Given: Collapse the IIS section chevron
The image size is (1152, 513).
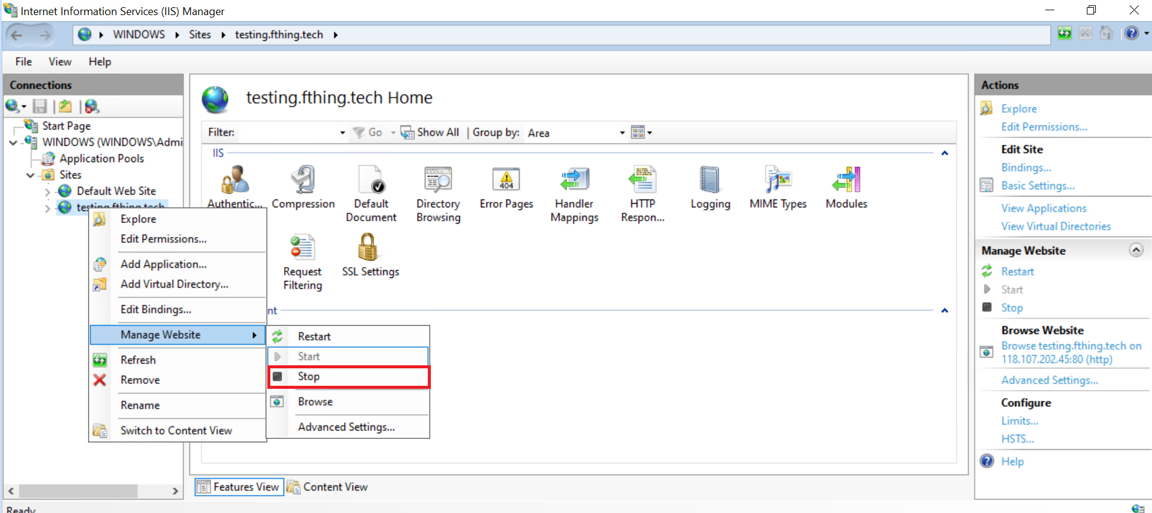Looking at the screenshot, I should (945, 153).
